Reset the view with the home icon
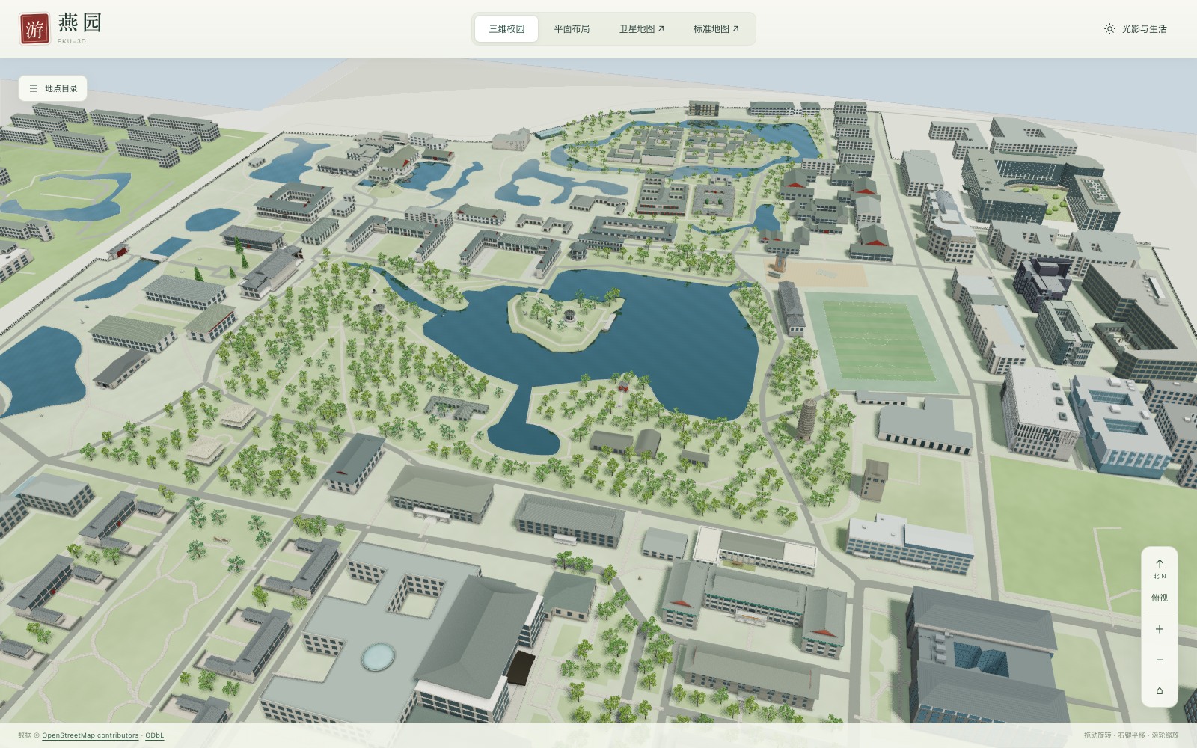The width and height of the screenshot is (1197, 748). (1160, 690)
